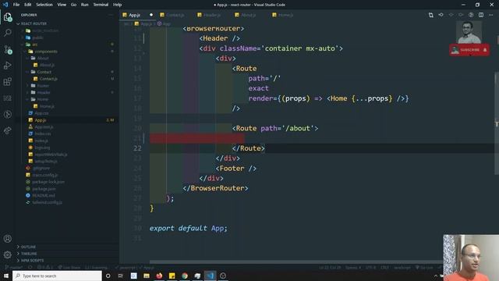Viewport: 499px width, 281px height.
Task: Click the split editor icon in the toolbar
Action: [481, 15]
